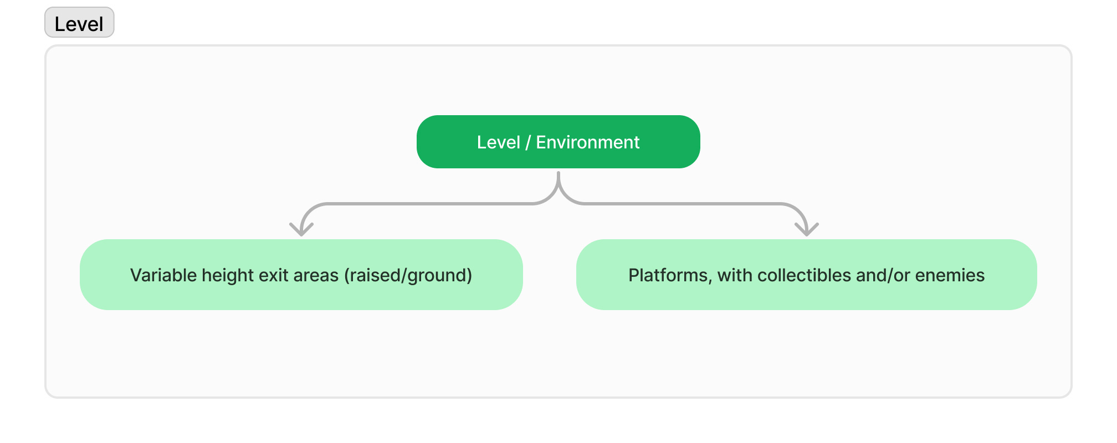
Task: Click the connector junction below Level / Environment
Action: tap(558, 187)
